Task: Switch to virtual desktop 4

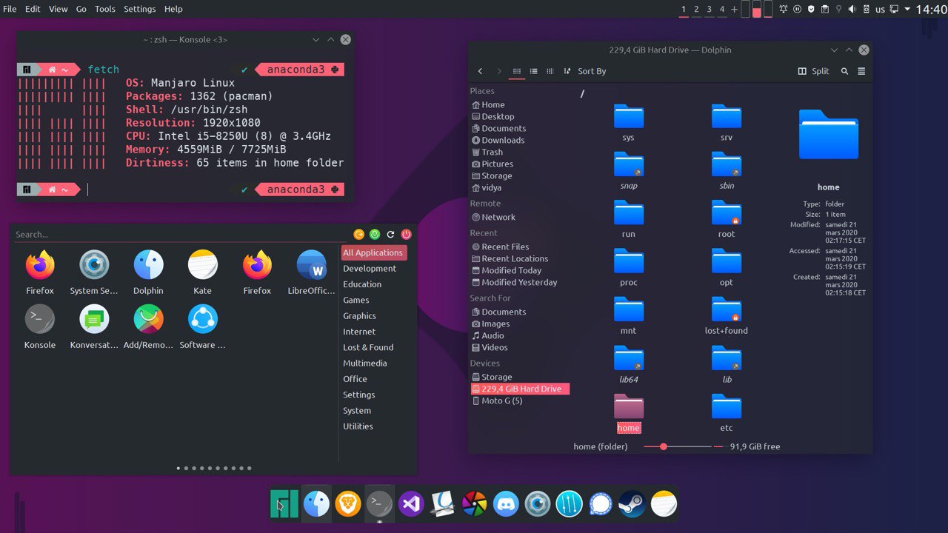Action: click(722, 9)
